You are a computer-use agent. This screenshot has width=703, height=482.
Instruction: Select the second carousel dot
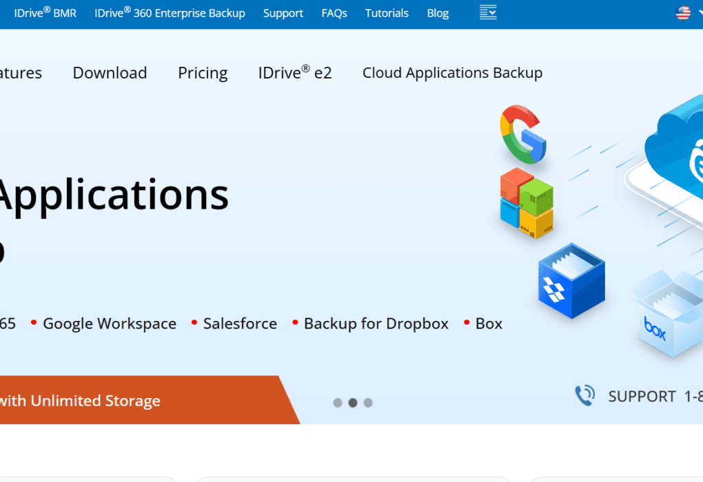(x=353, y=403)
